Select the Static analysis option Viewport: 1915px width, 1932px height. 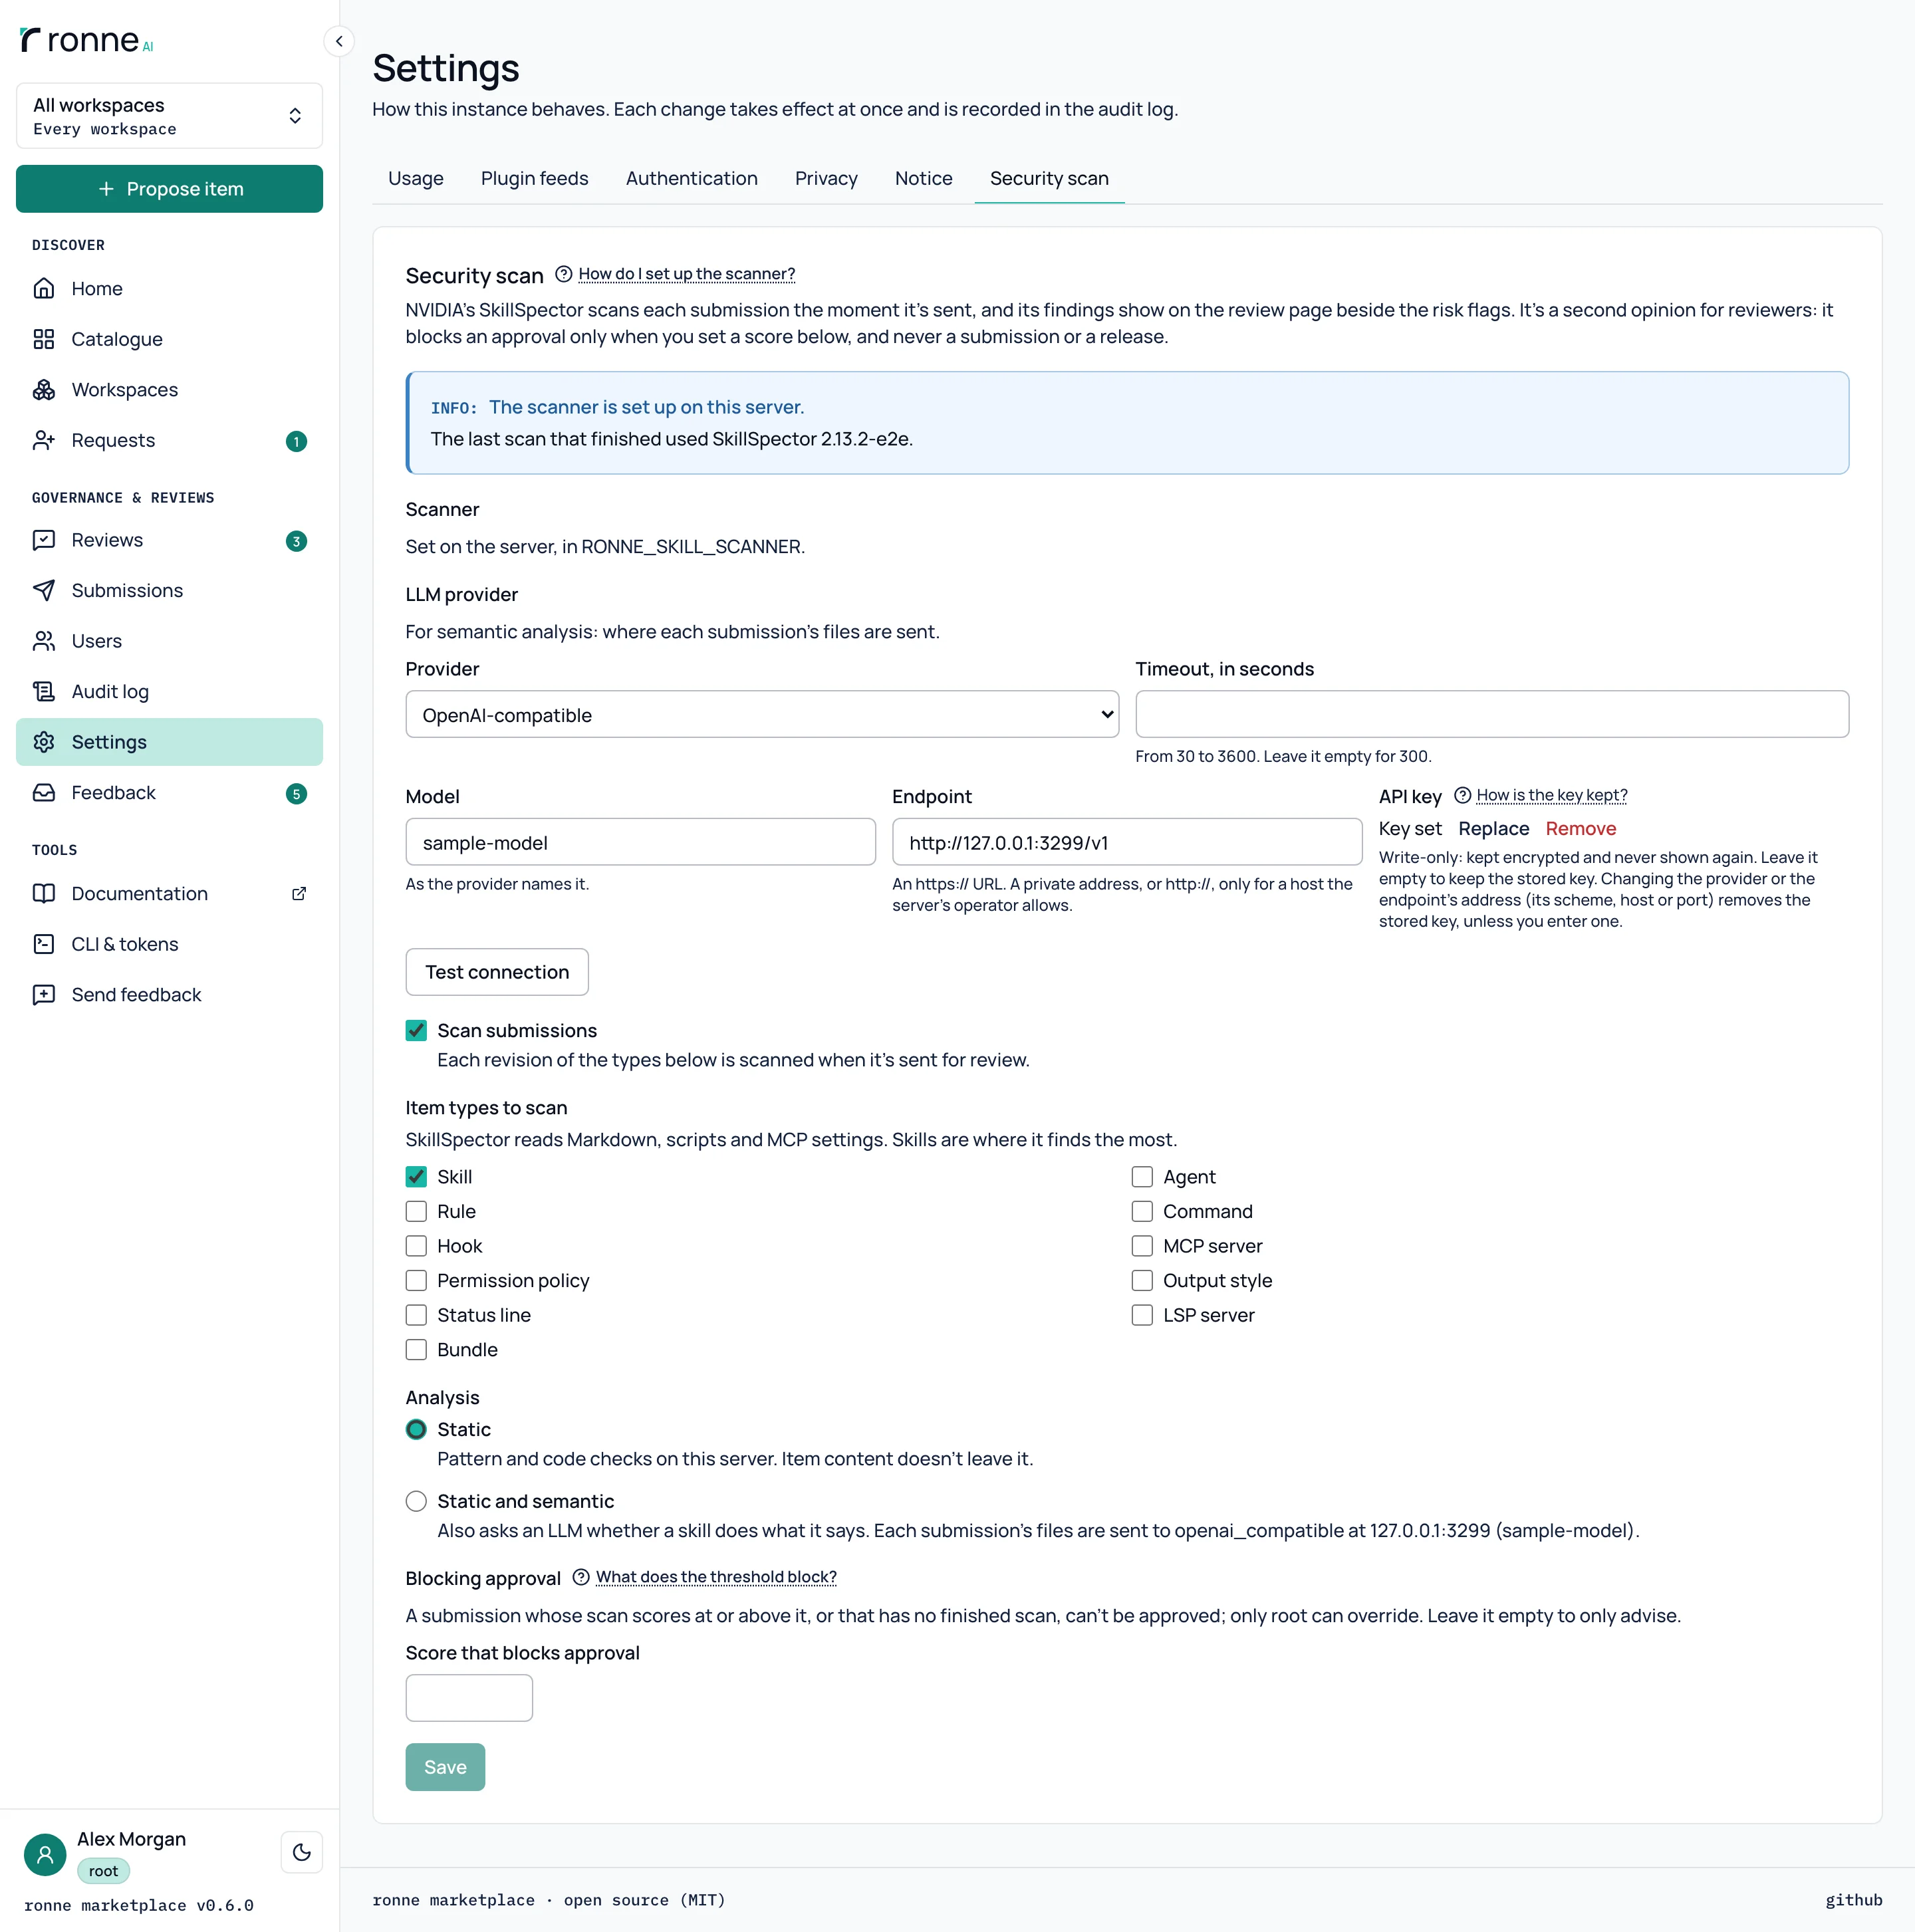[416, 1429]
